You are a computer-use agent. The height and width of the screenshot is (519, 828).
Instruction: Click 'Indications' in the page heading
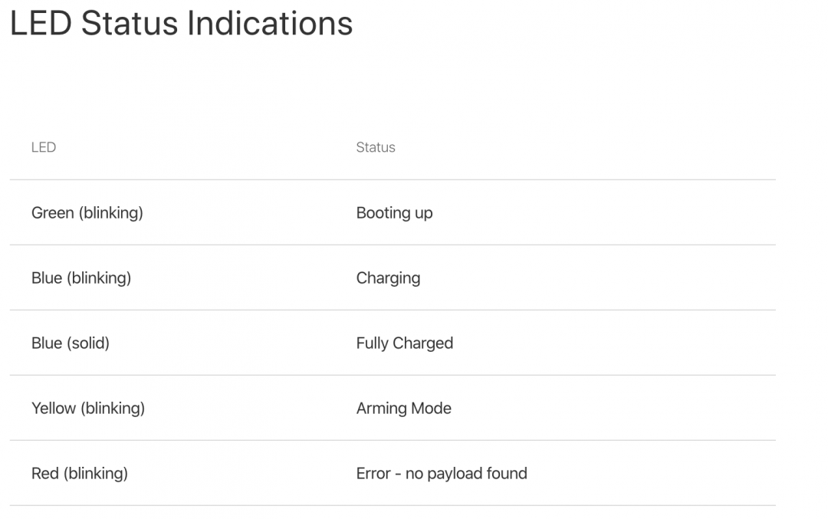click(270, 24)
